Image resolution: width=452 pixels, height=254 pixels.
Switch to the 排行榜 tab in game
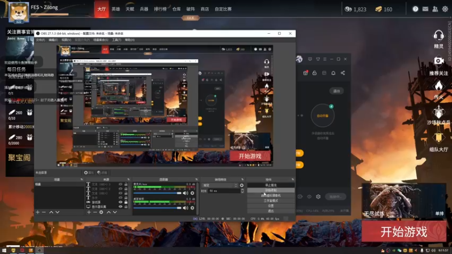pyautogui.click(x=160, y=9)
